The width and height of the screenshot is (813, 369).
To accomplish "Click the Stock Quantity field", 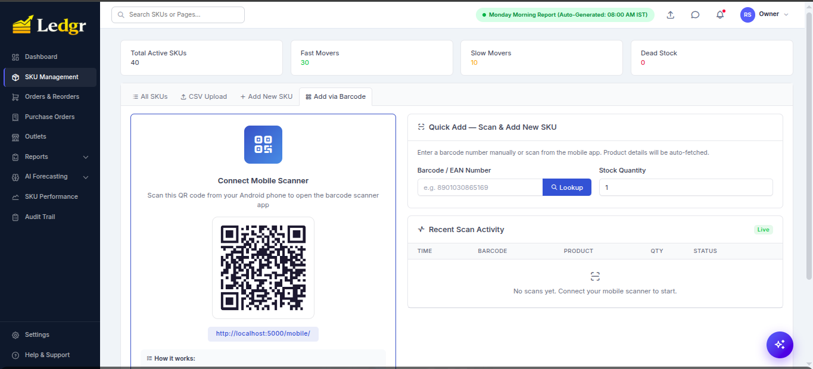I will 686,187.
